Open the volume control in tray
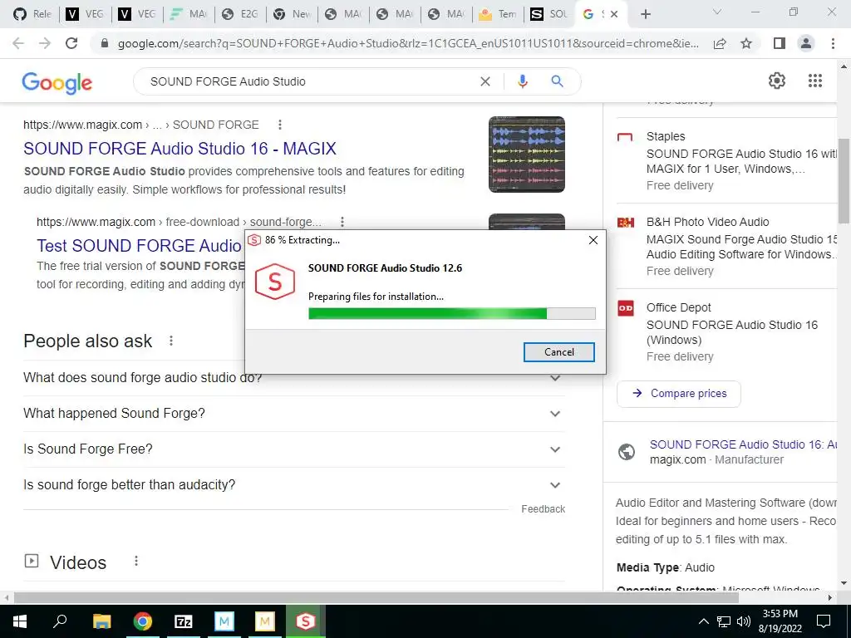This screenshot has width=851, height=638. click(x=744, y=621)
